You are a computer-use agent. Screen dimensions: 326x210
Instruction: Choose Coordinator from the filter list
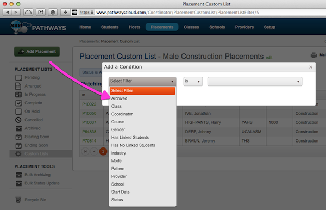(x=142, y=114)
